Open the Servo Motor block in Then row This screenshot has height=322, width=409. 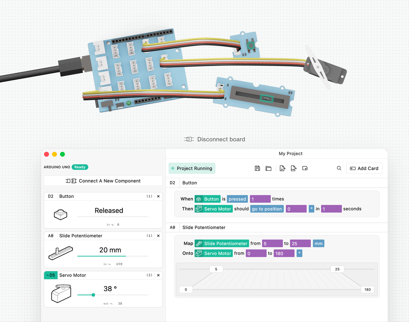(x=214, y=209)
